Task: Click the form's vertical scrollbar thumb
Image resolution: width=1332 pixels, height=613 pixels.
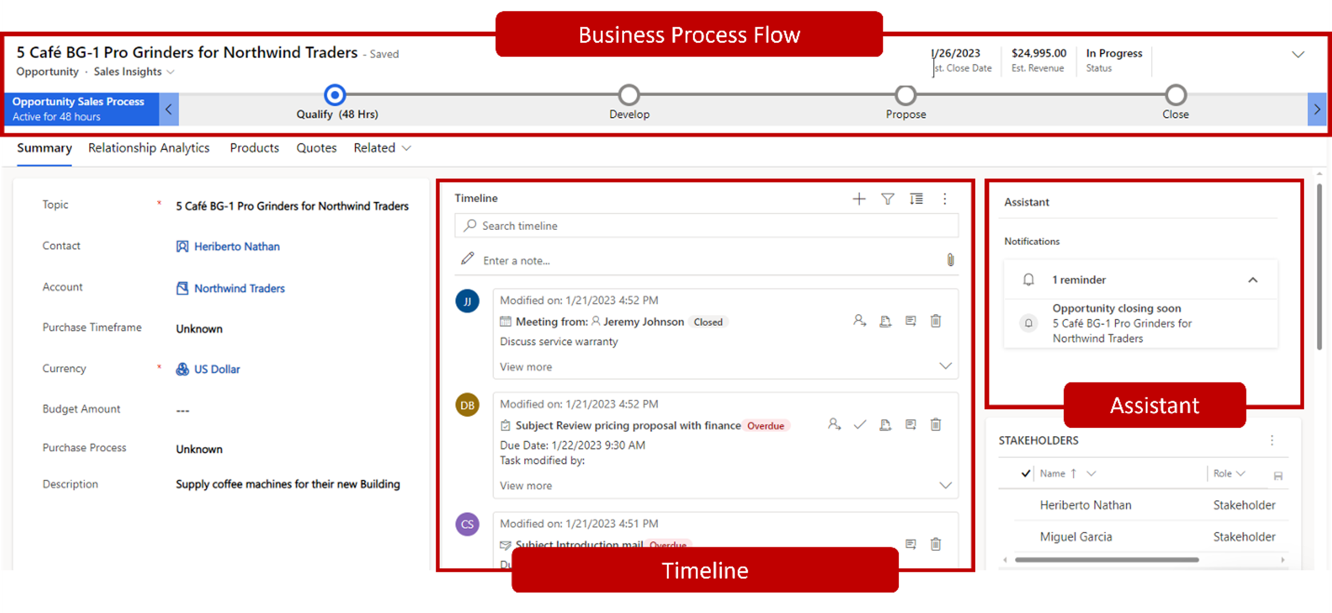Action: (1320, 267)
